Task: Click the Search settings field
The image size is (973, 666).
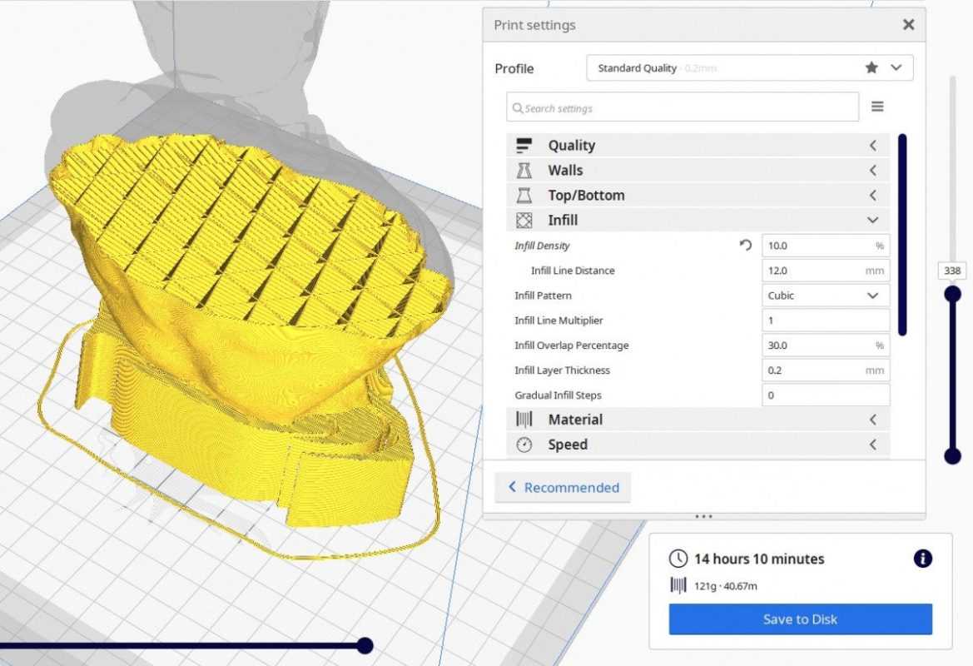Action: (x=683, y=108)
